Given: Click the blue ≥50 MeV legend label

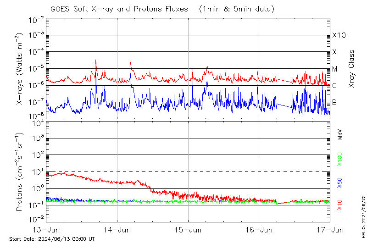Looking at the screenshot, I should tap(340, 183).
